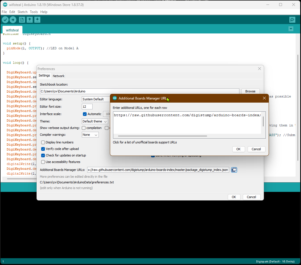This screenshot has width=301, height=265.
Task: Open the Serial Monitor magnifier icon
Action: click(x=292, y=20)
